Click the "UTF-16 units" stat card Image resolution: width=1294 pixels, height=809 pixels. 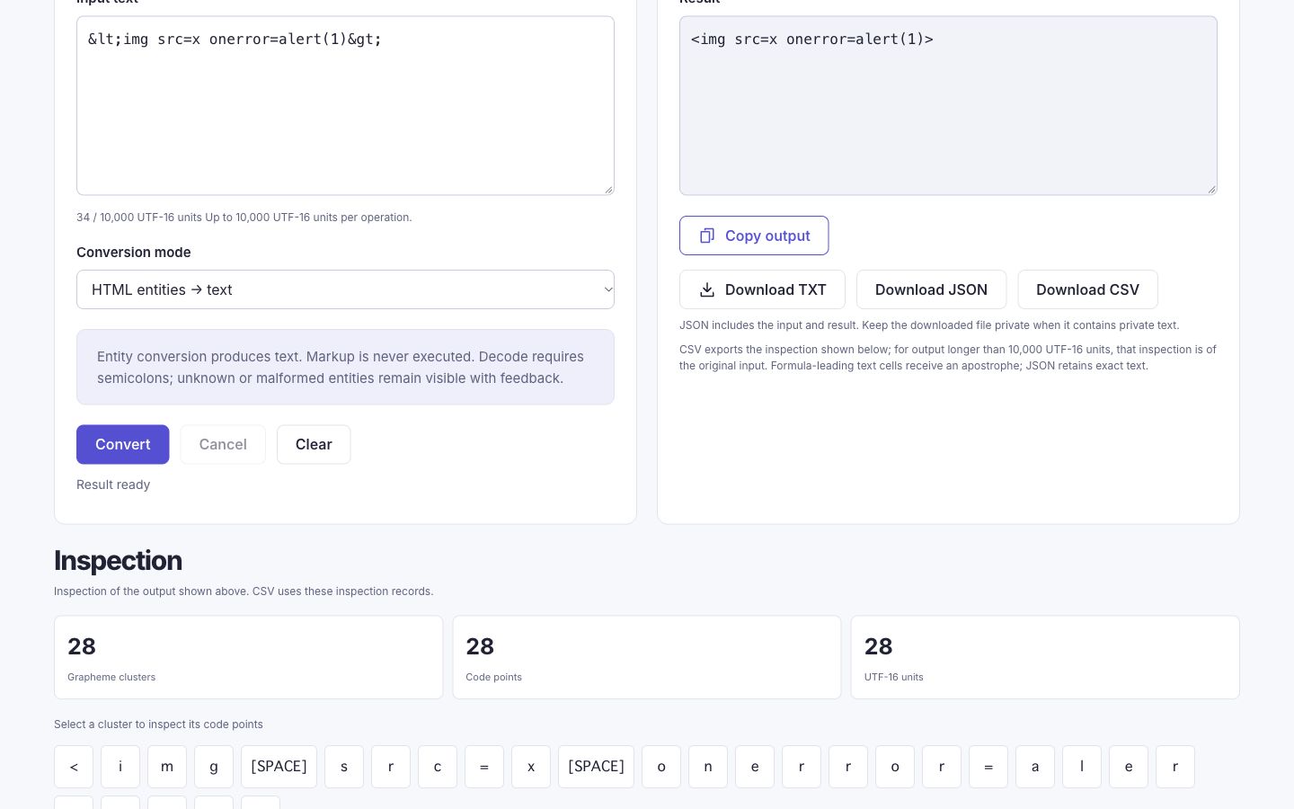pos(1045,657)
